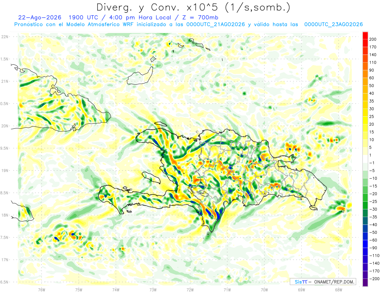Click the colorbar value "40"
380x294 pixels.
372,93
